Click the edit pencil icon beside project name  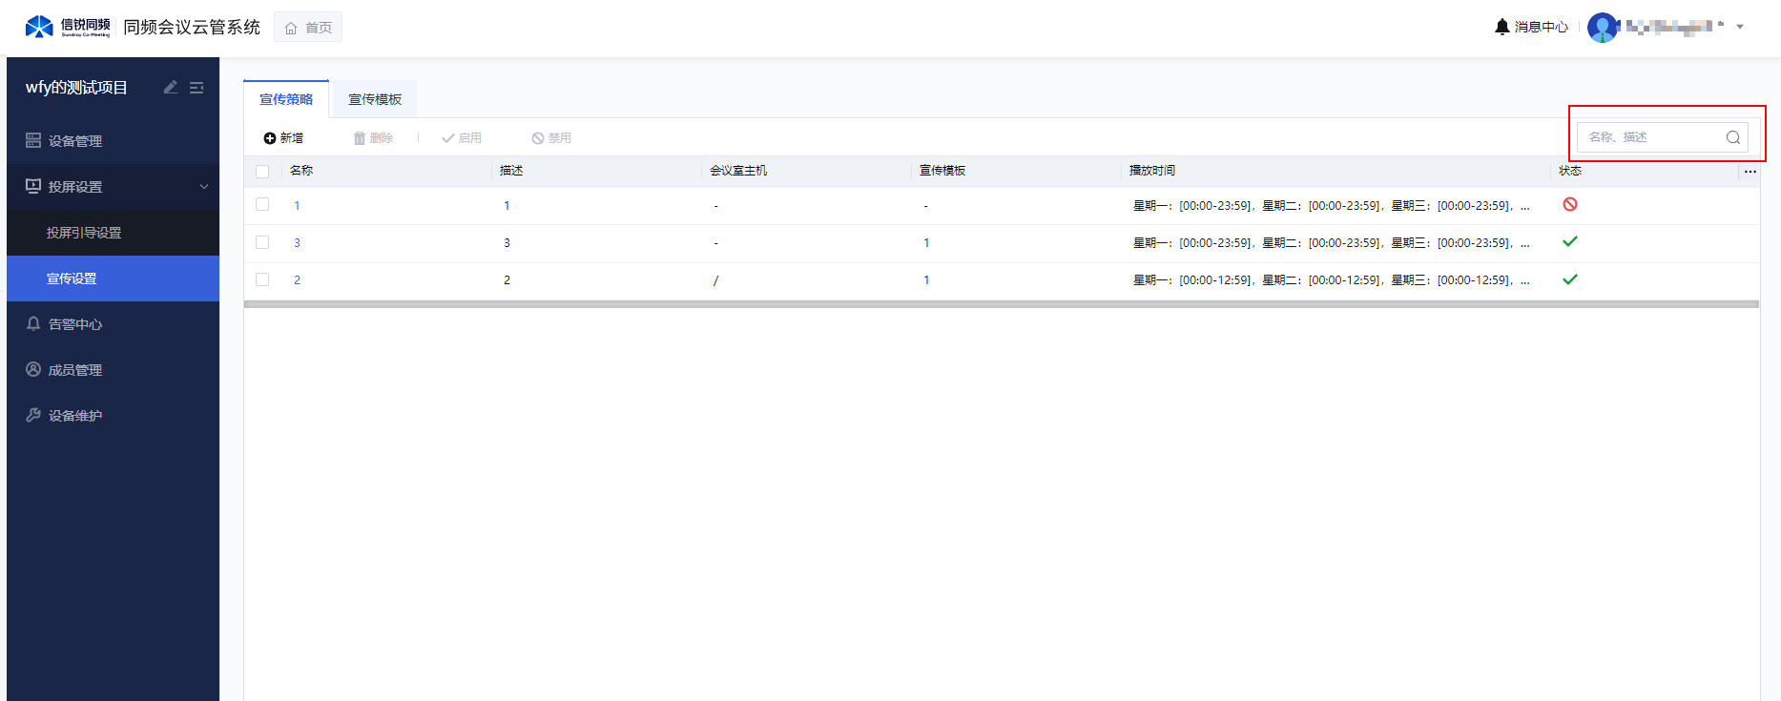[171, 88]
